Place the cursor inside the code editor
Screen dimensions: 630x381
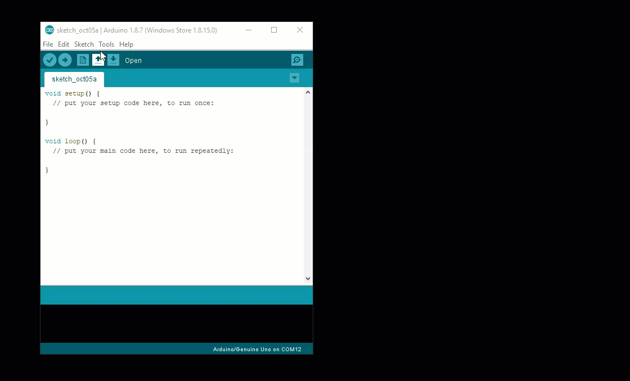169,197
